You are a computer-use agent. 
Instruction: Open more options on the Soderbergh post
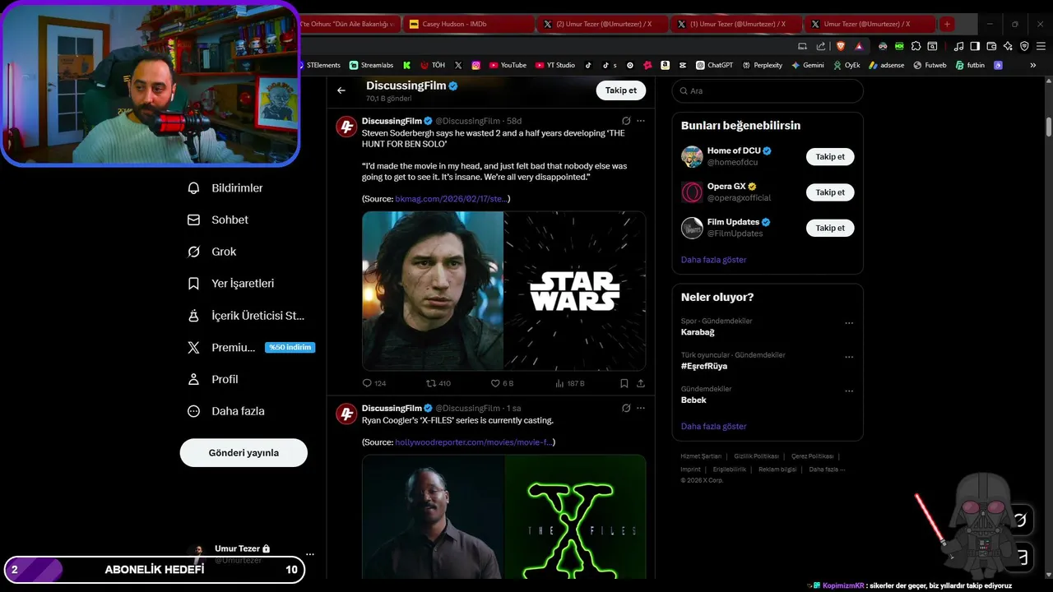tap(641, 121)
